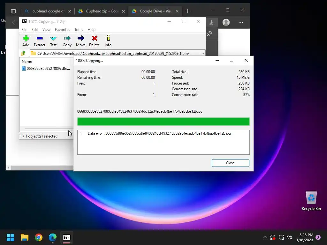
Task: Open the Help menu in 7-Zip
Action: click(91, 30)
